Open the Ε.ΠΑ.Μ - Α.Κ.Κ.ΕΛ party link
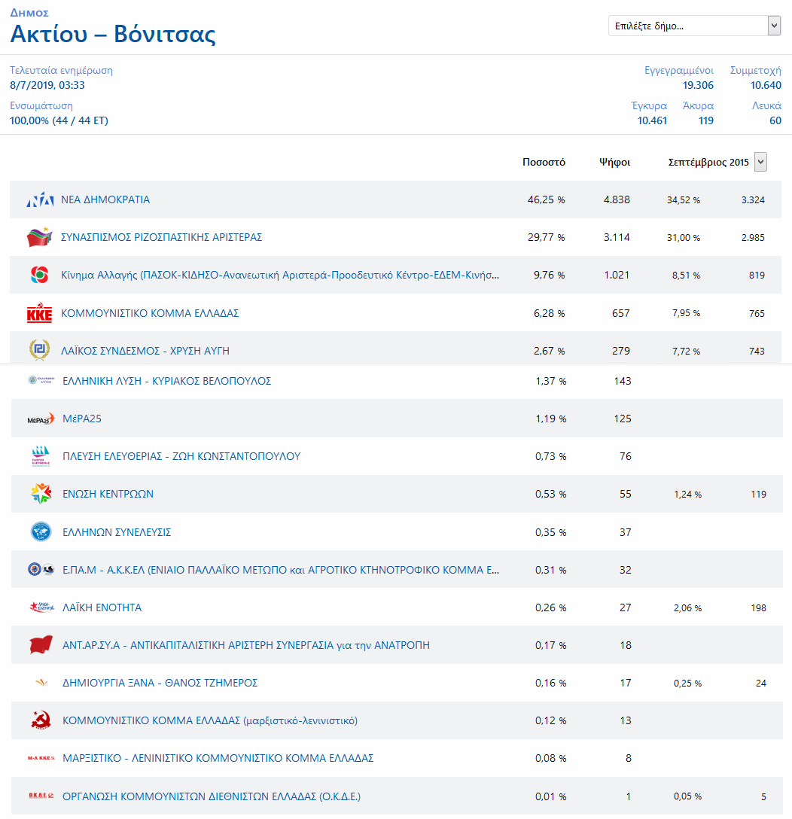 [281, 570]
